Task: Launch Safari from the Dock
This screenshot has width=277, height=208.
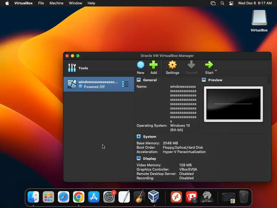Action: [63, 197]
